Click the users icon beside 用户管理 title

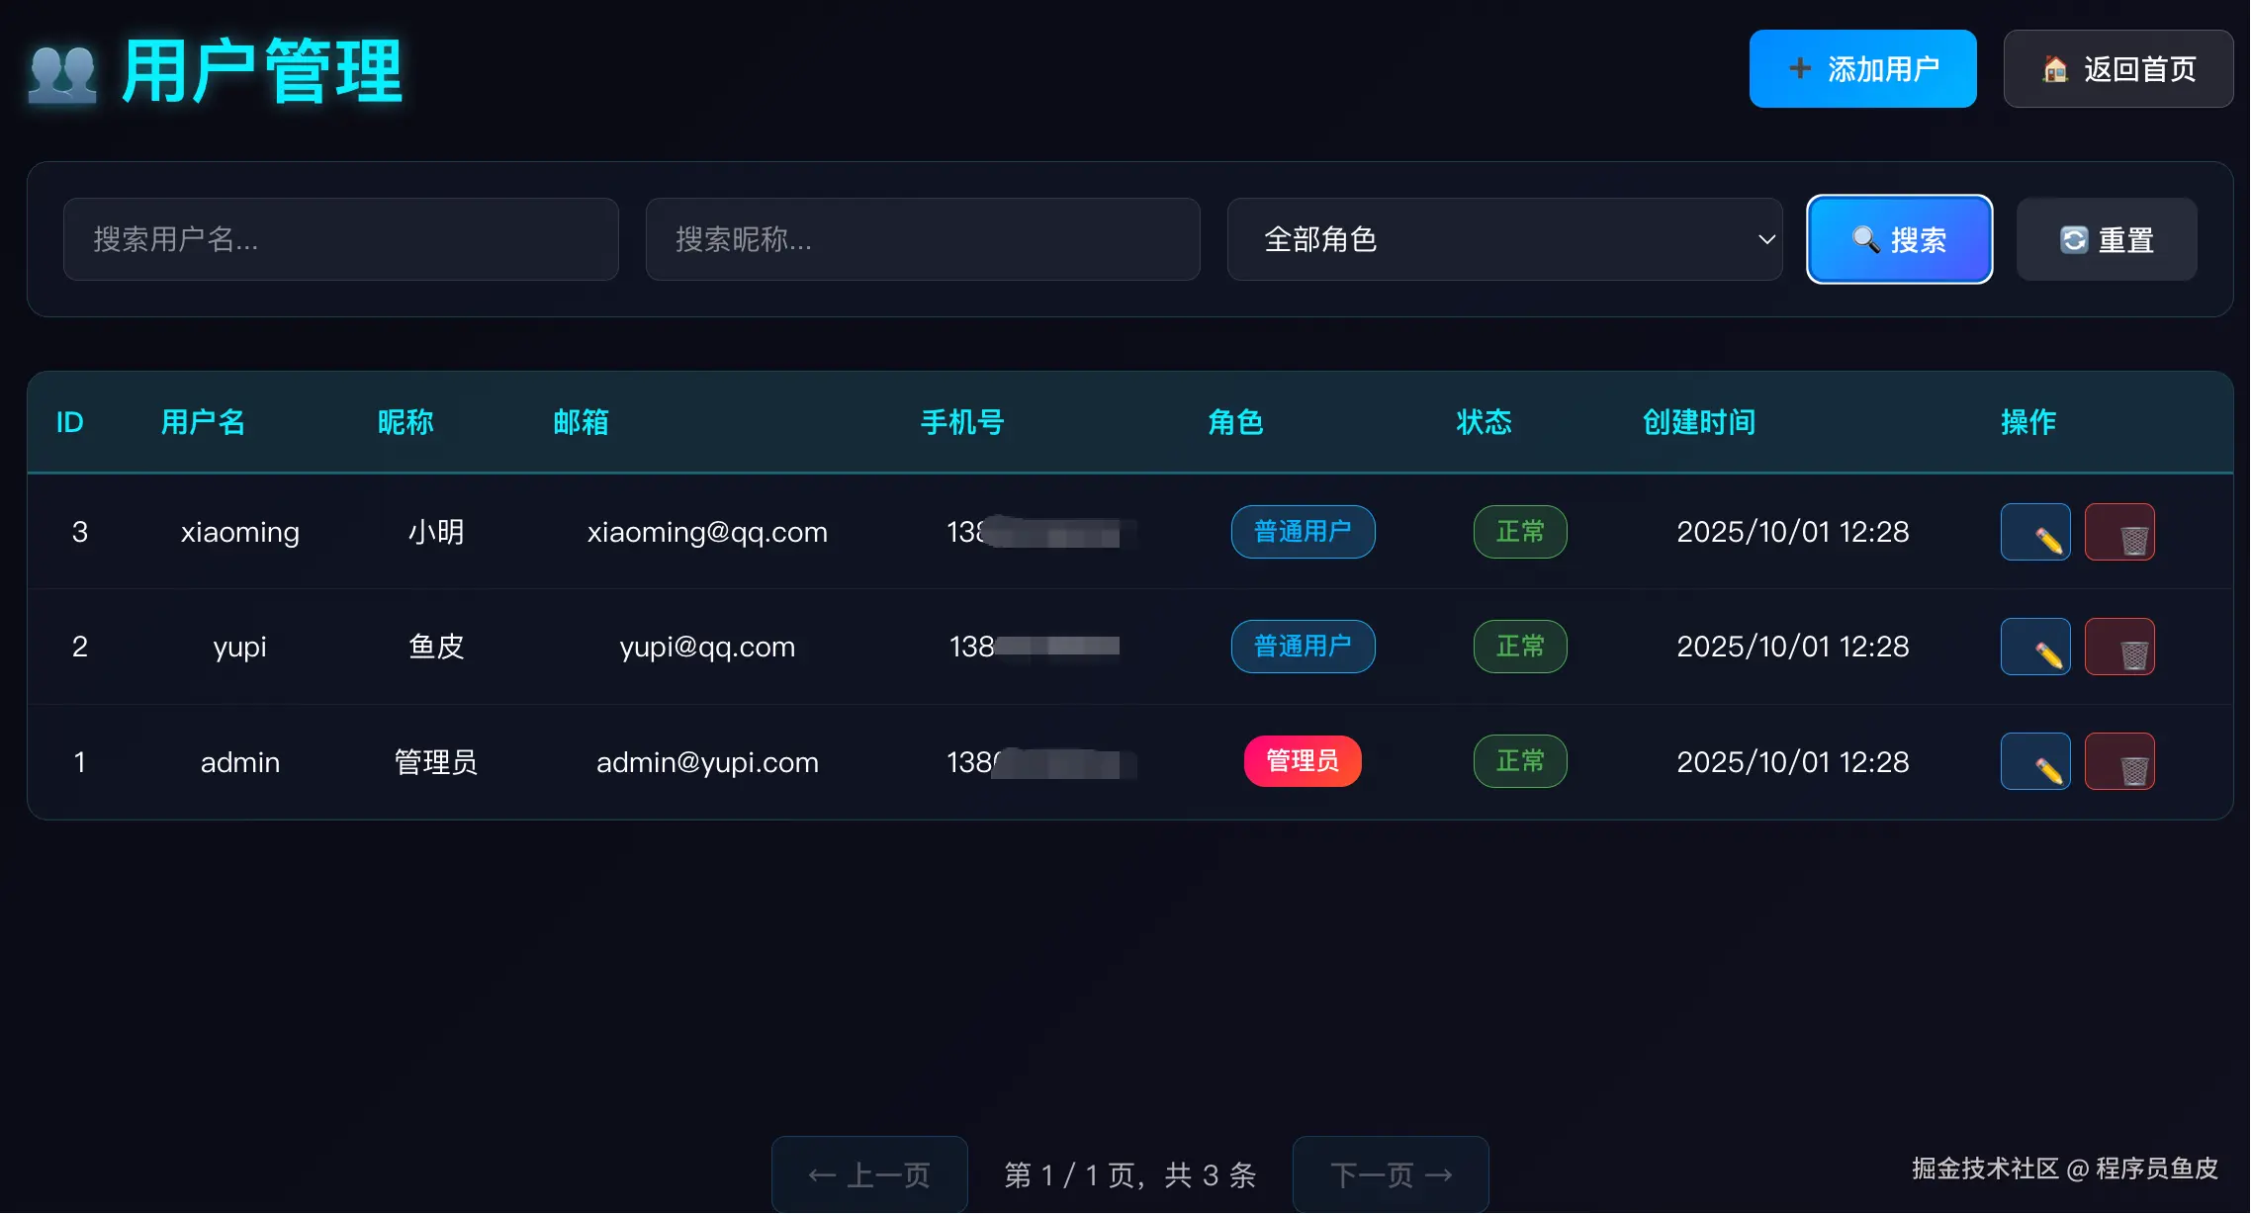(62, 73)
